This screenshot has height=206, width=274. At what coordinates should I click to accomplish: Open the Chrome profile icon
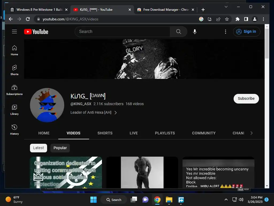(255, 19)
